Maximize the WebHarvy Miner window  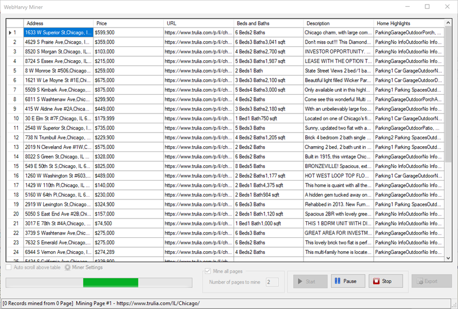point(427,7)
